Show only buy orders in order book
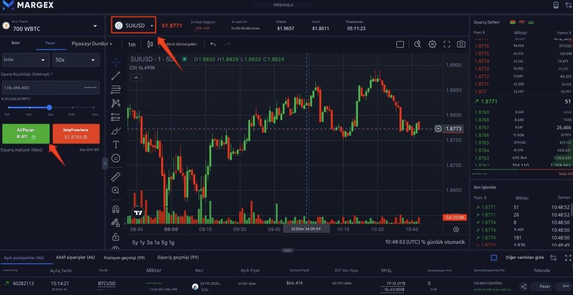Viewport: 573px width, 295px height. (531, 22)
